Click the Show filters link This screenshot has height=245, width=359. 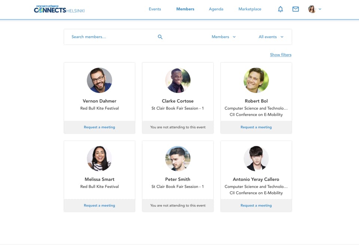[281, 55]
